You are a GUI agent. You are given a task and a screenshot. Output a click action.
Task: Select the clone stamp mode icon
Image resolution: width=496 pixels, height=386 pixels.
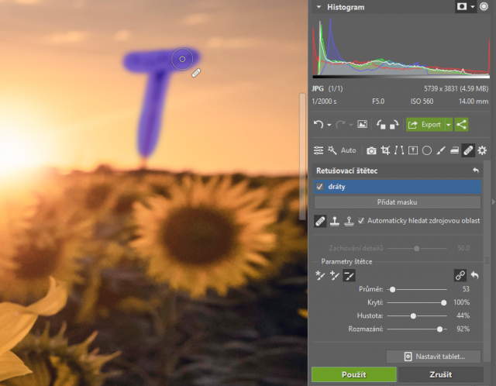[x=335, y=221]
